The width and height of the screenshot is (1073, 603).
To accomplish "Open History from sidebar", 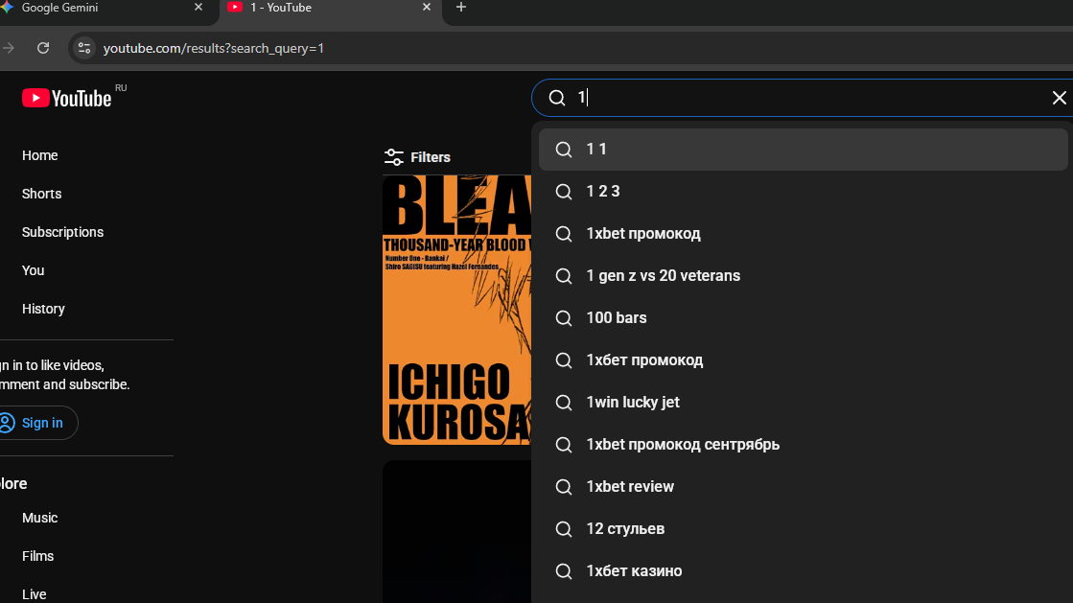I will click(x=43, y=309).
